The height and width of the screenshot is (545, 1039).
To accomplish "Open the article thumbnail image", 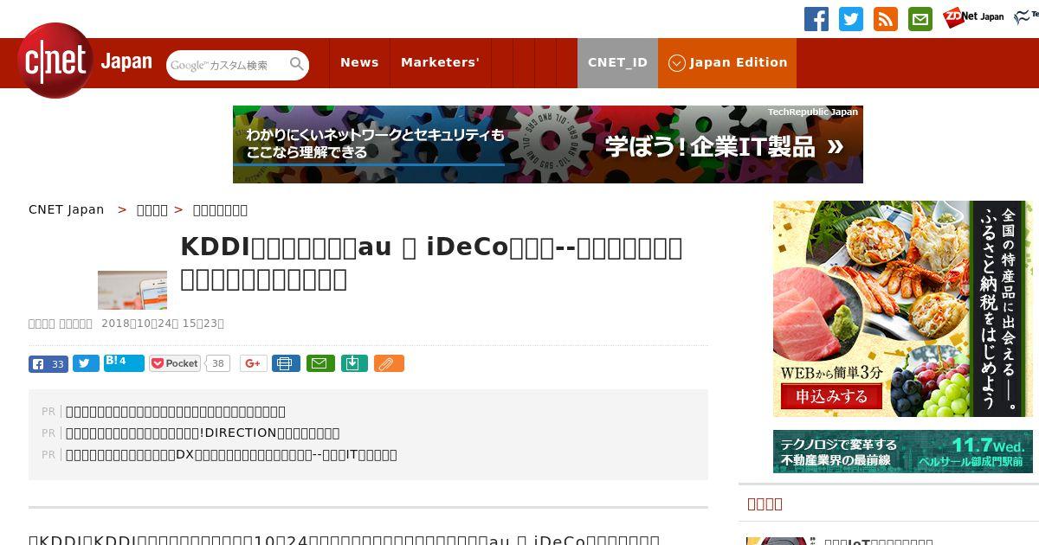I will [x=132, y=291].
